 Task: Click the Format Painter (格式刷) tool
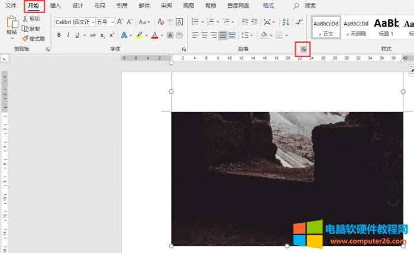pos(33,38)
